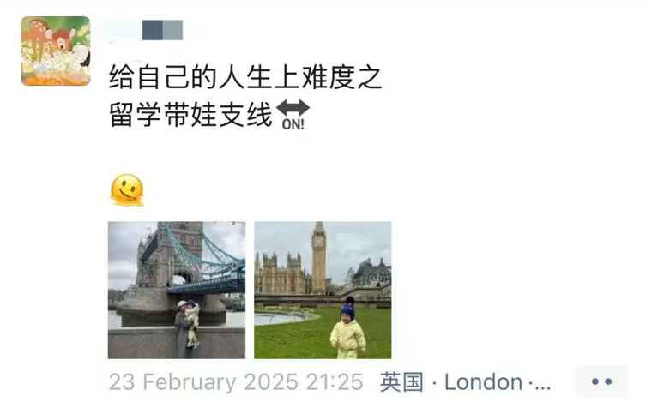The height and width of the screenshot is (414, 652).
Task: Tap the two-dot like and comment button
Action: pos(601,381)
